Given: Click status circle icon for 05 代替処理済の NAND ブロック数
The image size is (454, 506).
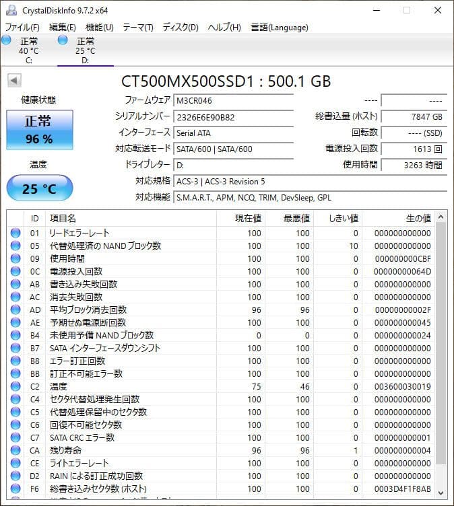Looking at the screenshot, I should click(x=15, y=246).
